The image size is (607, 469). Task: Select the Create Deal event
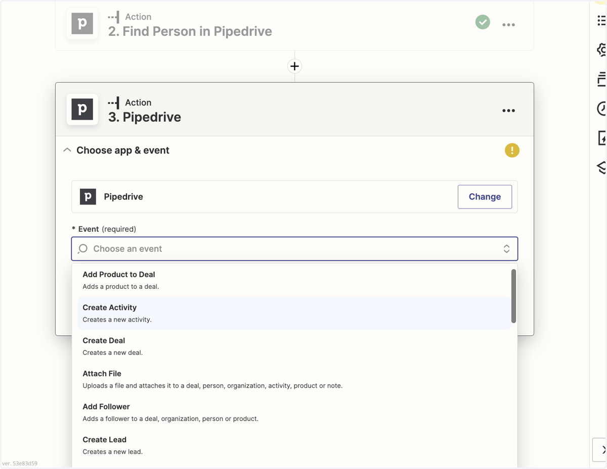click(x=294, y=346)
